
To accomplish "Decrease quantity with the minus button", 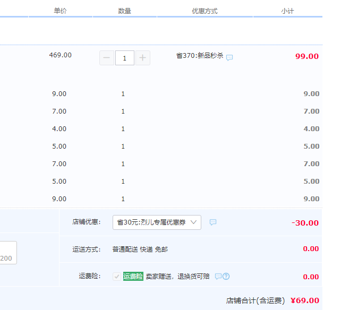I will [x=107, y=58].
